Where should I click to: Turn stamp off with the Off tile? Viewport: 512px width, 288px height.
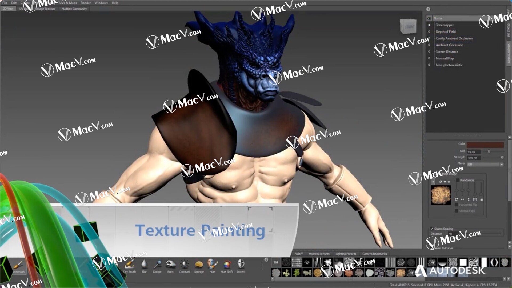276,262
